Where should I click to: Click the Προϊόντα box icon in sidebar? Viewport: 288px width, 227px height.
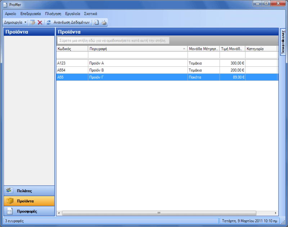pos(10,201)
